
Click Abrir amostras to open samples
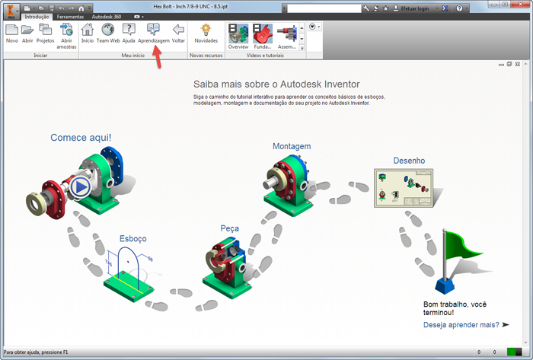coord(67,37)
